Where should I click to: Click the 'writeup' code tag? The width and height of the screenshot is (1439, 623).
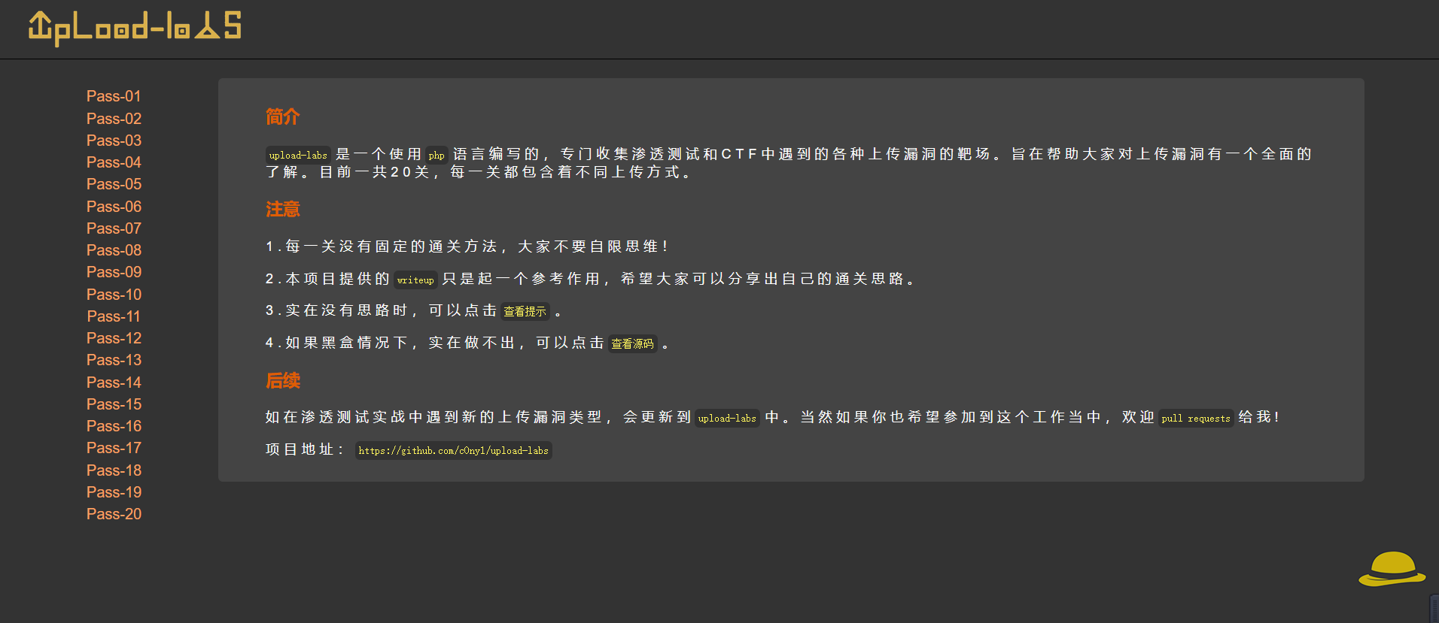[415, 280]
